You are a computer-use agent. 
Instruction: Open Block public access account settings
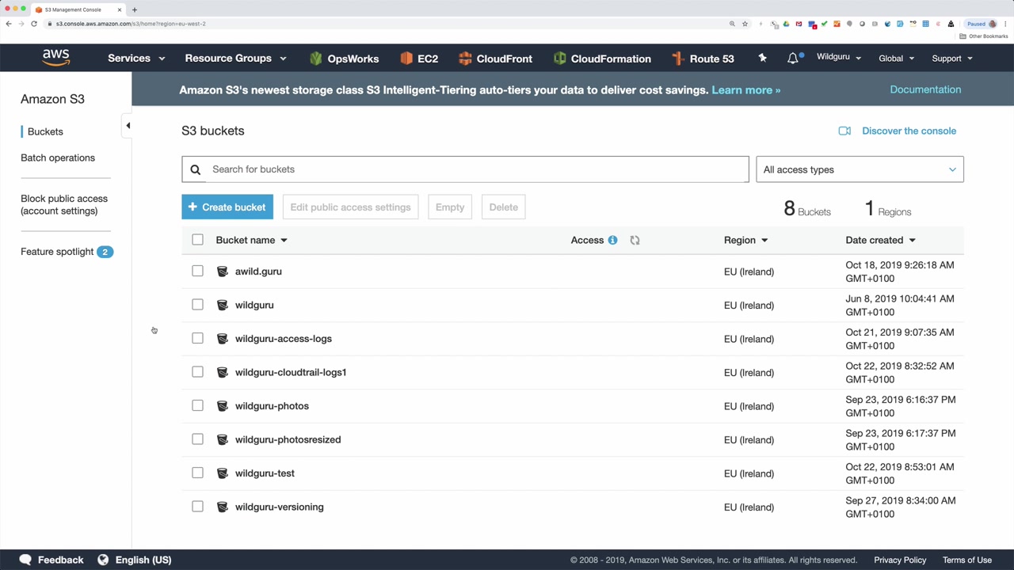64,204
